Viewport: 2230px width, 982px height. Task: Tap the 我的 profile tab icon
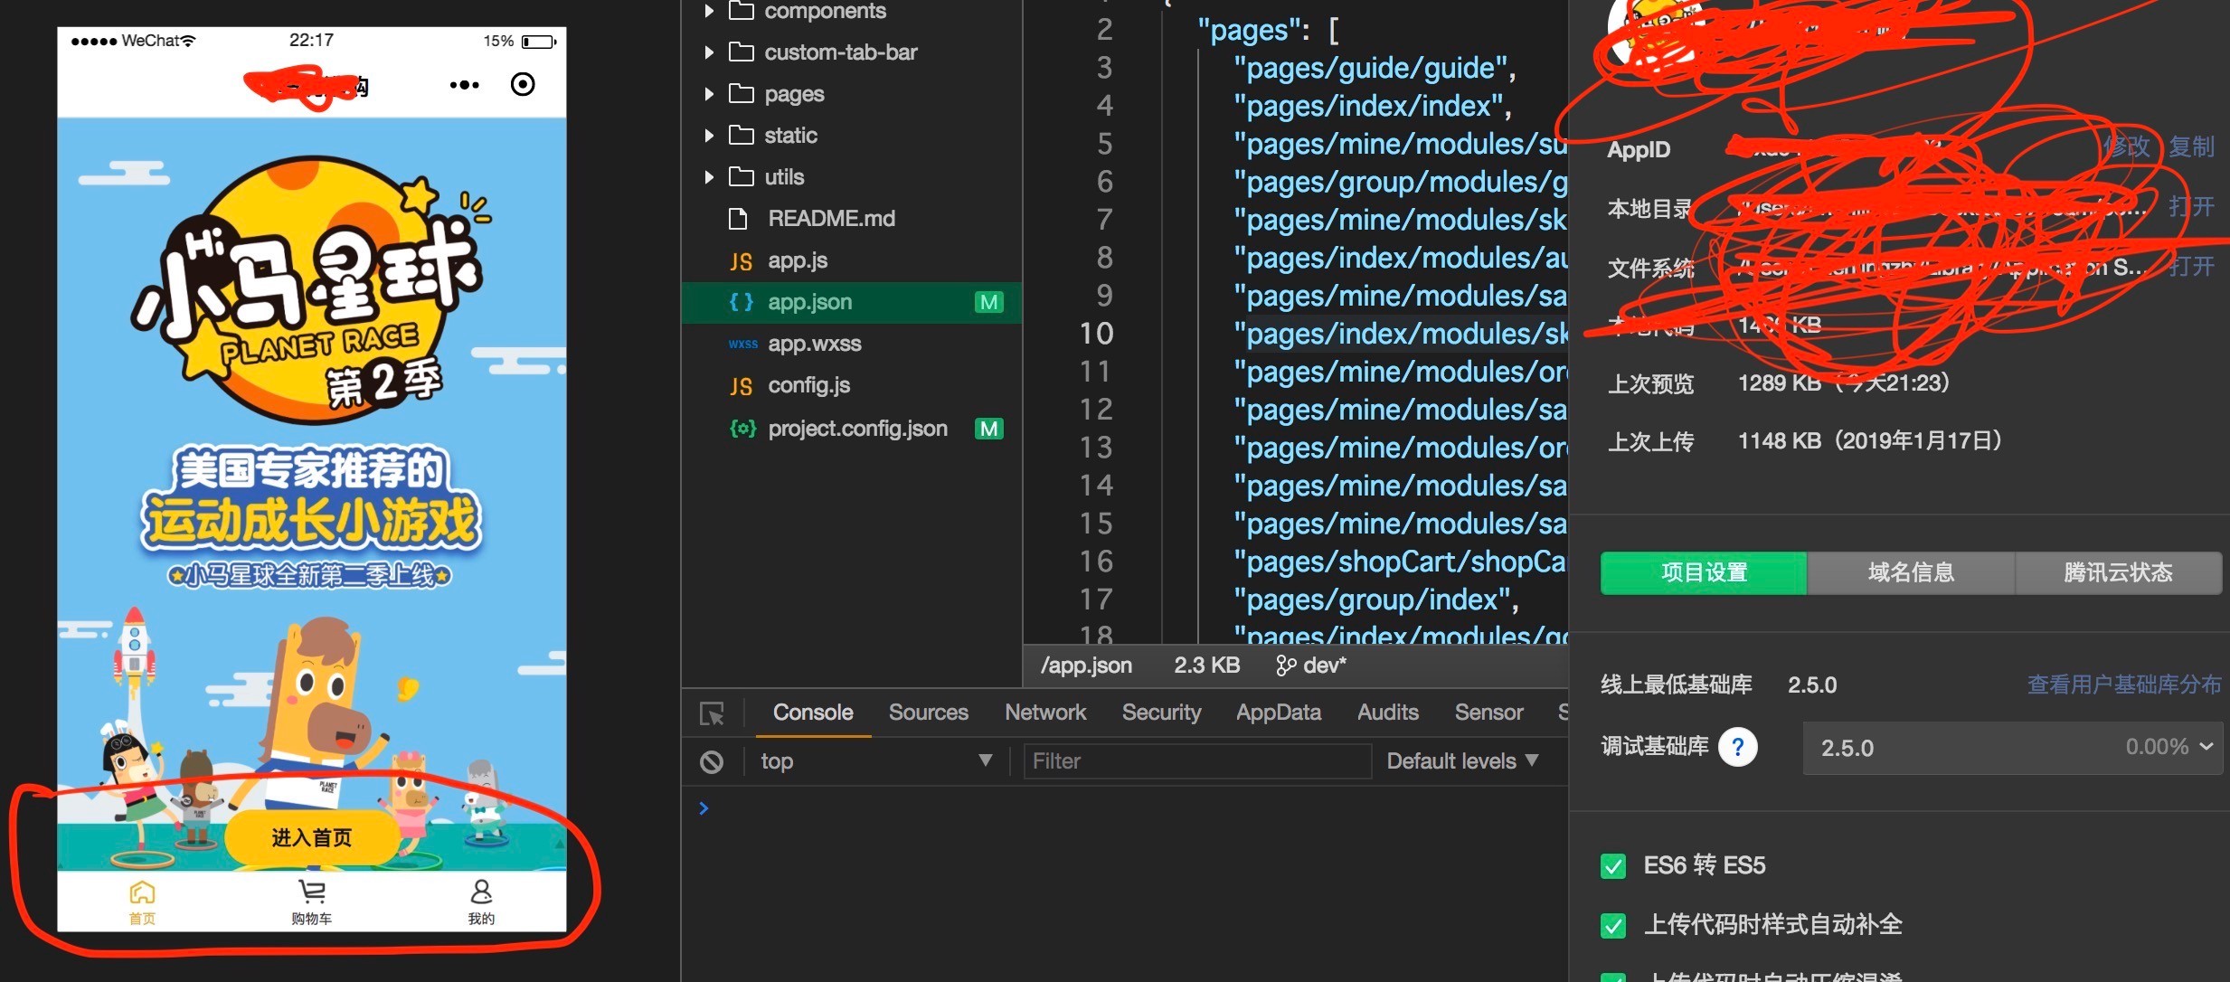[481, 902]
